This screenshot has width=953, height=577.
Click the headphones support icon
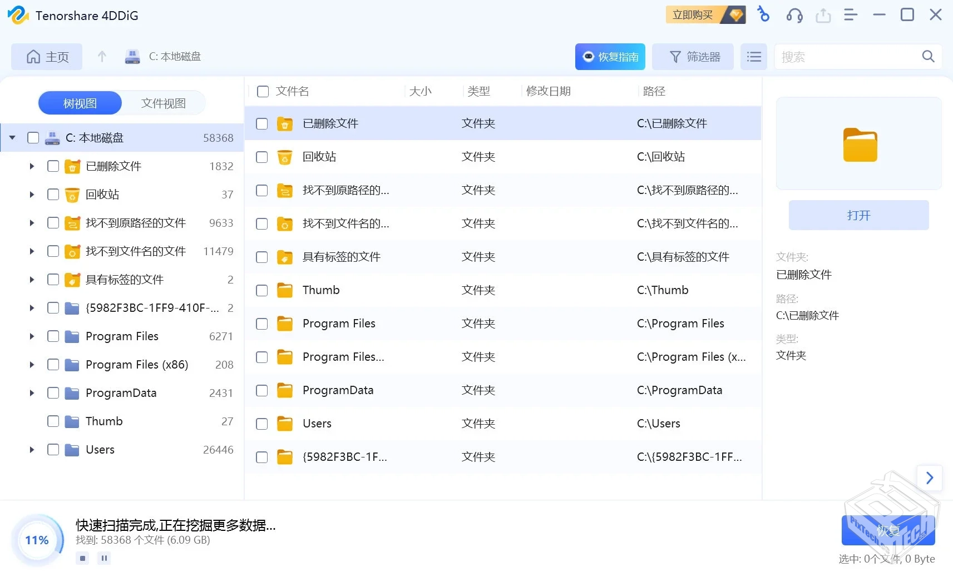(794, 15)
